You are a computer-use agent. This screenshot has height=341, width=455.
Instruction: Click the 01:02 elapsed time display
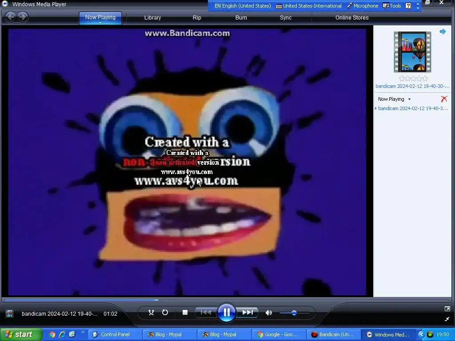click(x=110, y=314)
